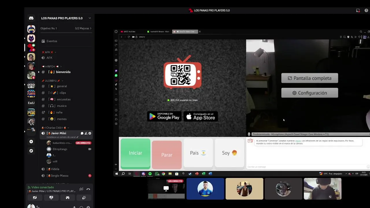Select the EN DIRECTO stream thumbnail tile

166,189
